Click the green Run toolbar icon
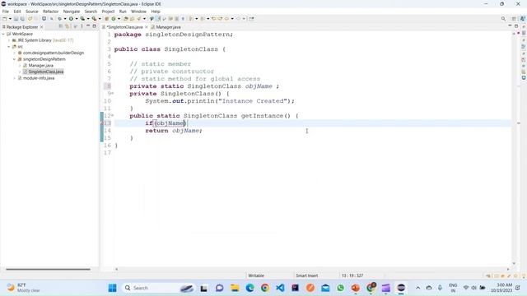 point(71,19)
